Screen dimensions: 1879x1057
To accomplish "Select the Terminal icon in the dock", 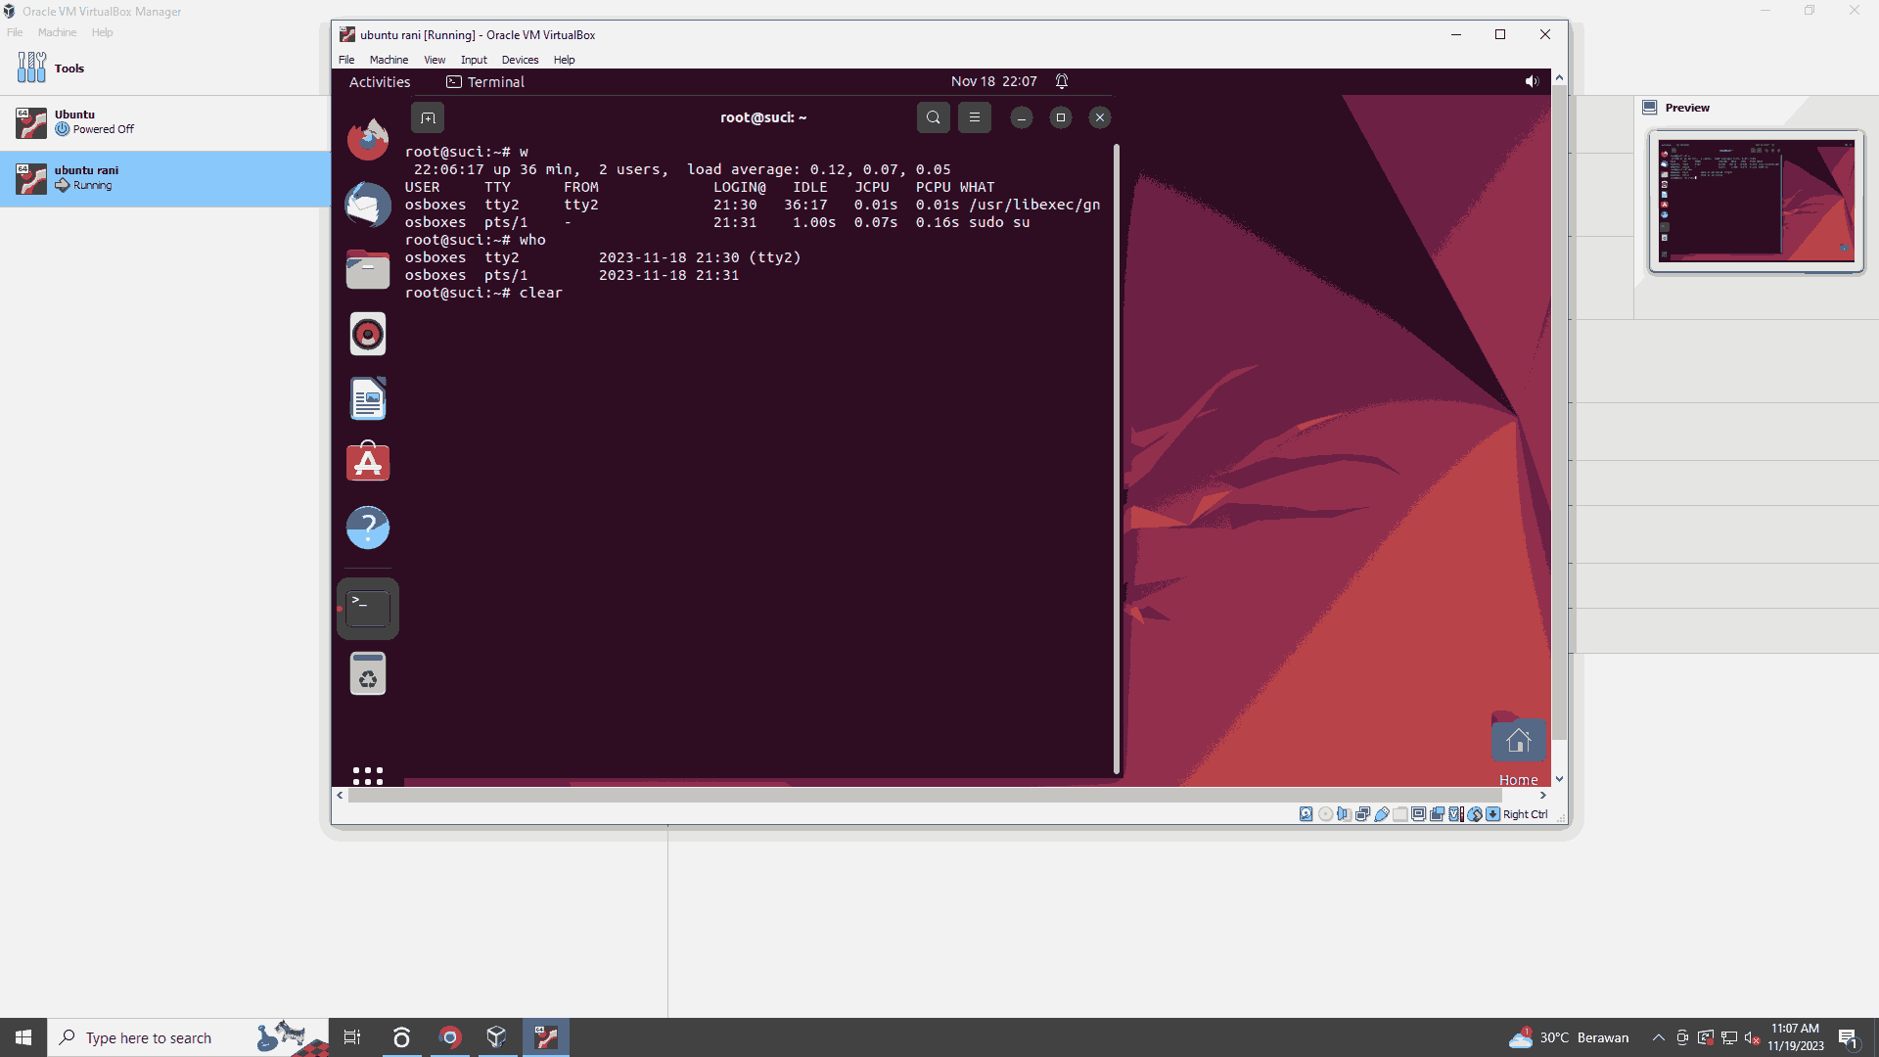I will 368,609.
